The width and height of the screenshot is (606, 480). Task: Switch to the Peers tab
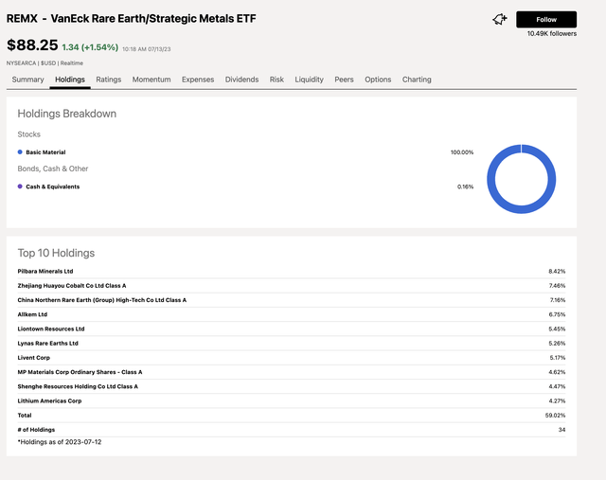click(344, 80)
